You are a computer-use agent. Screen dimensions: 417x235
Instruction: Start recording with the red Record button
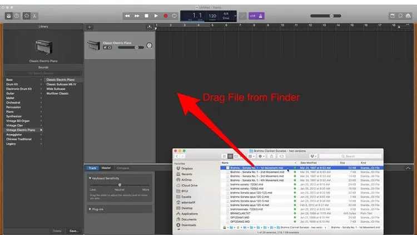(x=166, y=16)
